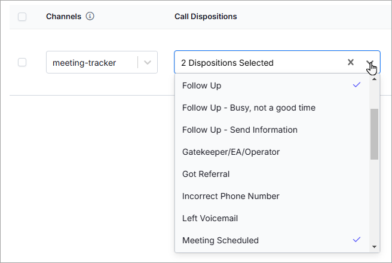392x263 pixels.
Task: Clear selected dispositions with the X icon
Action: (351, 62)
